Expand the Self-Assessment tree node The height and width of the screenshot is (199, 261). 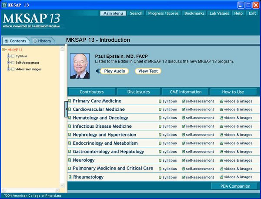[9, 63]
